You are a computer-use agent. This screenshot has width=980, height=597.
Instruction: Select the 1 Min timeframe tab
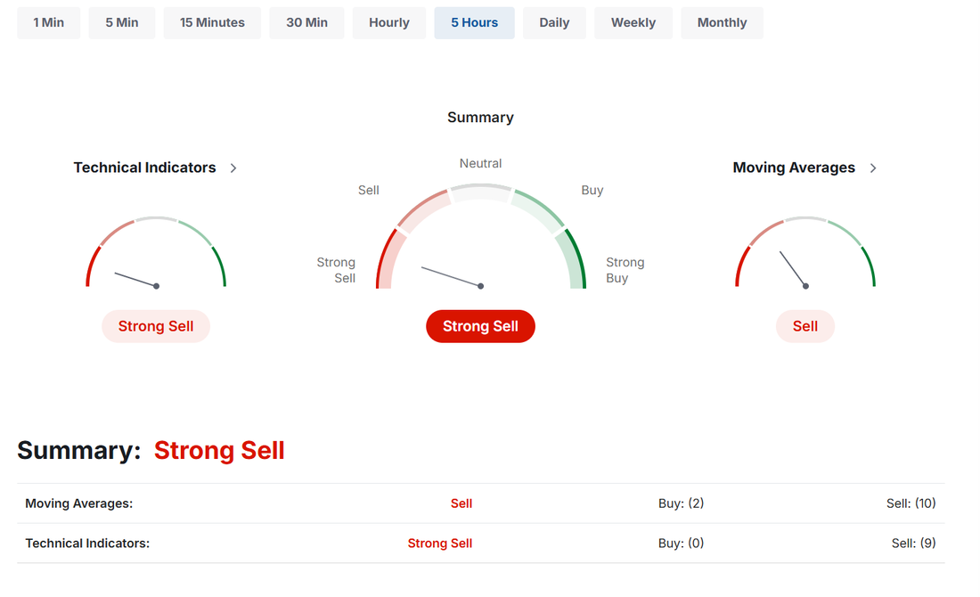pyautogui.click(x=49, y=23)
